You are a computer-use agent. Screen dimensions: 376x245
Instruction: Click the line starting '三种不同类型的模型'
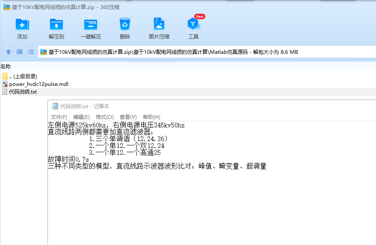coord(157,166)
